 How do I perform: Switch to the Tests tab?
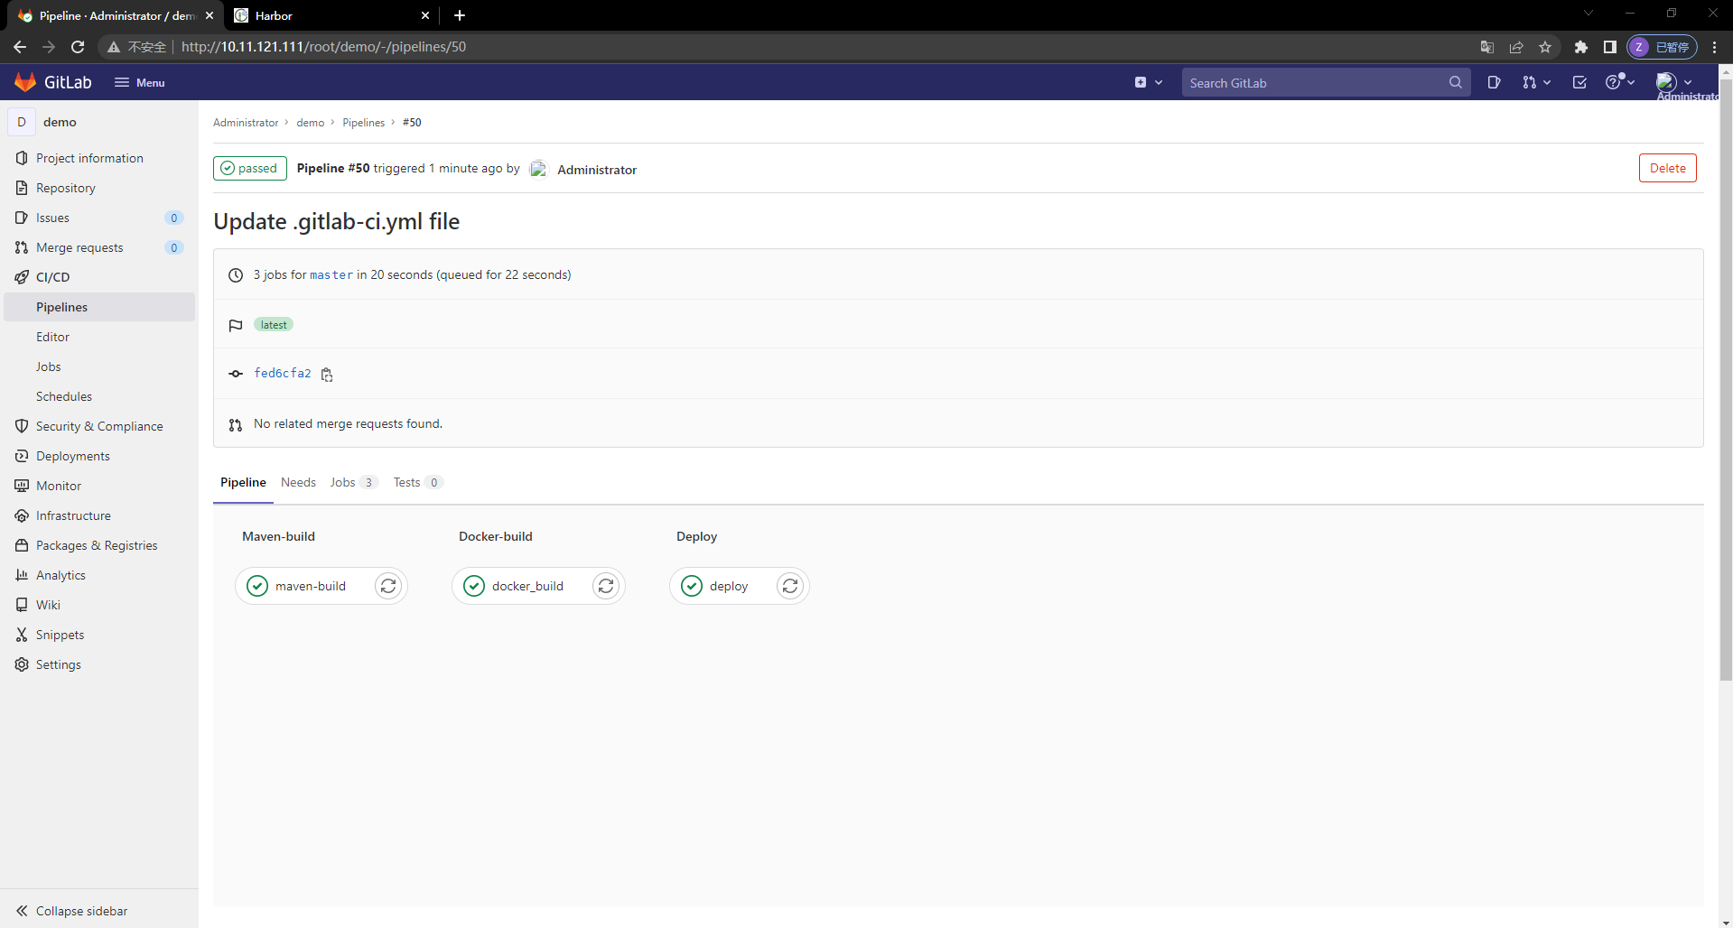click(x=417, y=482)
